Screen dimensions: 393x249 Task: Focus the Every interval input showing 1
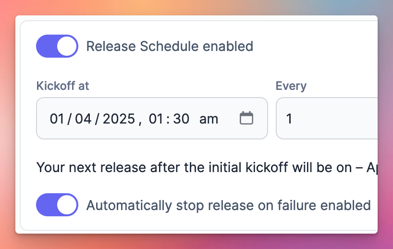tap(327, 118)
